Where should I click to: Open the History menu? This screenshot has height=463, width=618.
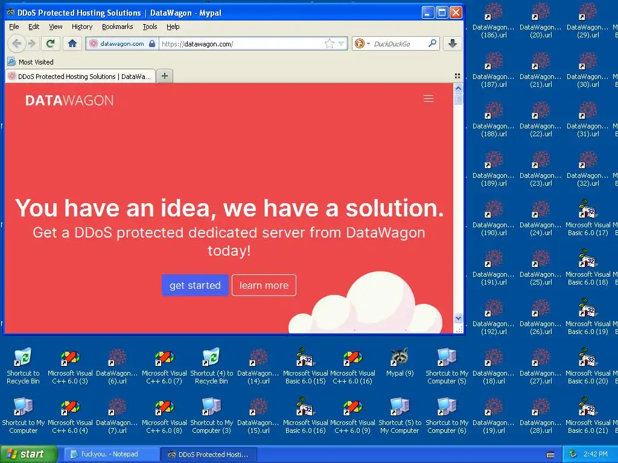82,27
